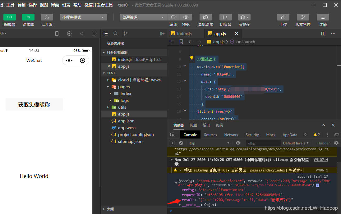Click the Console Filter input field
Viewport: 341px width, 214px height.
263,143
